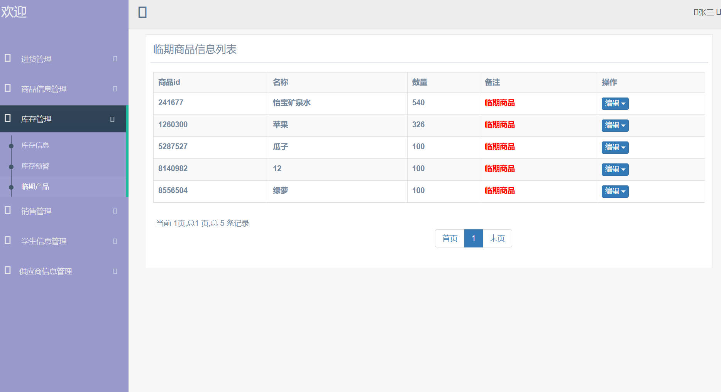Click the 销售管理 sidebar icon

click(7, 211)
